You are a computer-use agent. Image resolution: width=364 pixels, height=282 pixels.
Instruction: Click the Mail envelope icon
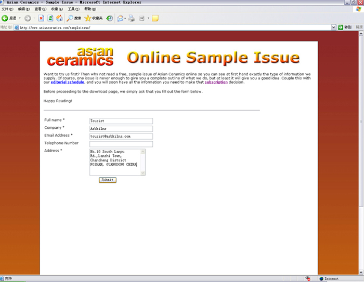[x=120, y=18]
